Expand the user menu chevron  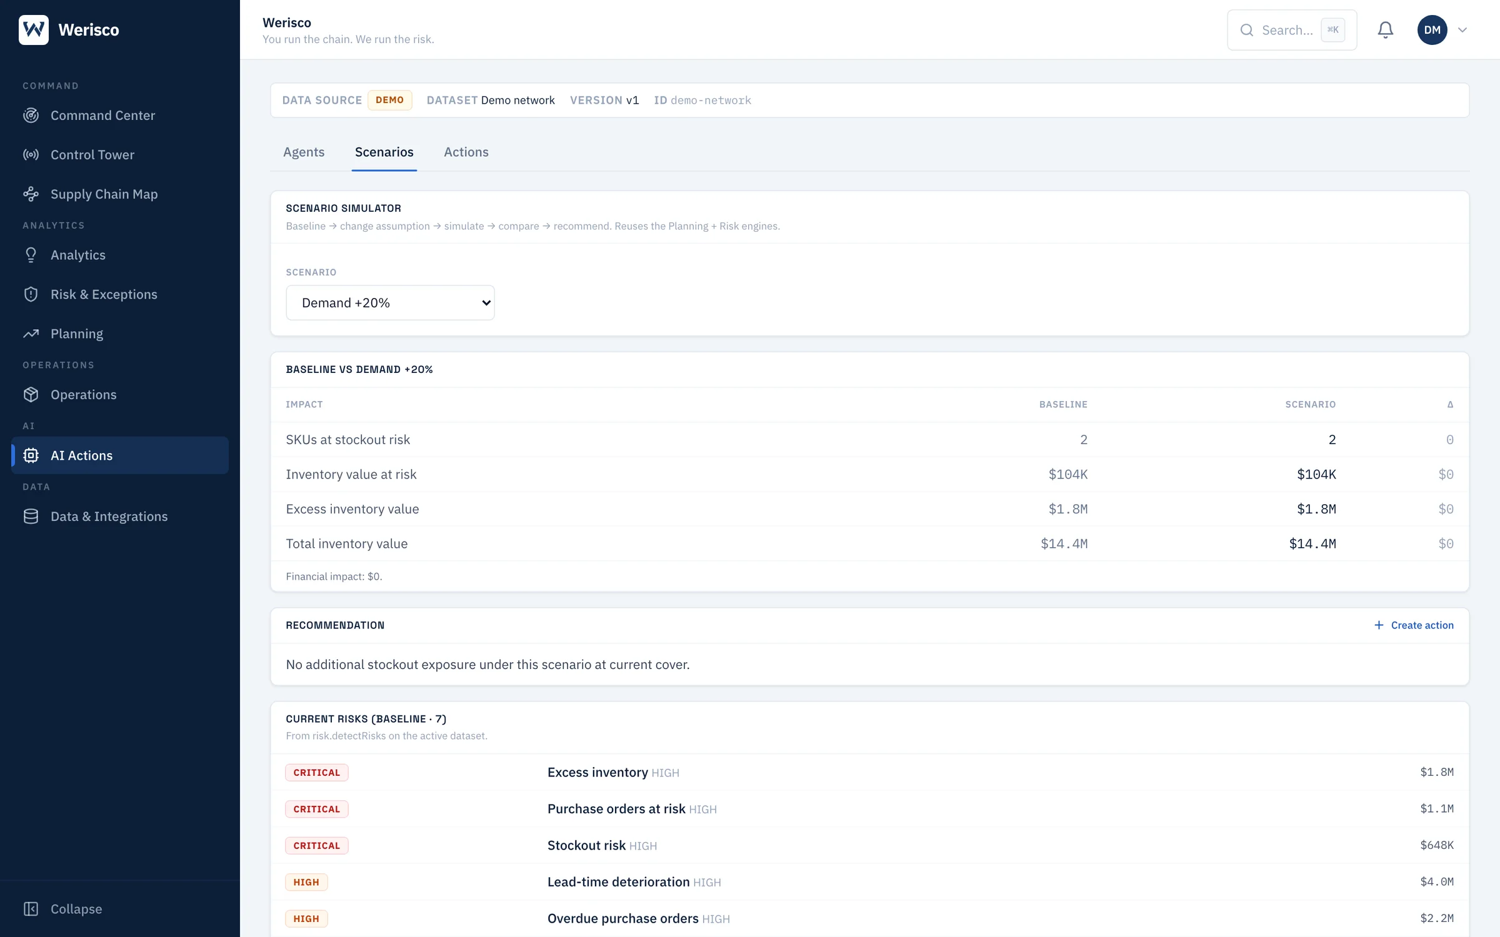(x=1462, y=30)
